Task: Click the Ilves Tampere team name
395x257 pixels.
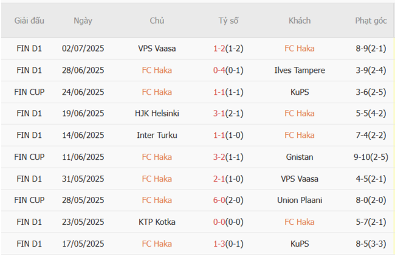Action: pos(299,70)
